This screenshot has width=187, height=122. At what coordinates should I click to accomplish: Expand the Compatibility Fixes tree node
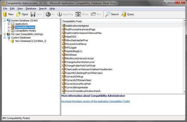9,27
